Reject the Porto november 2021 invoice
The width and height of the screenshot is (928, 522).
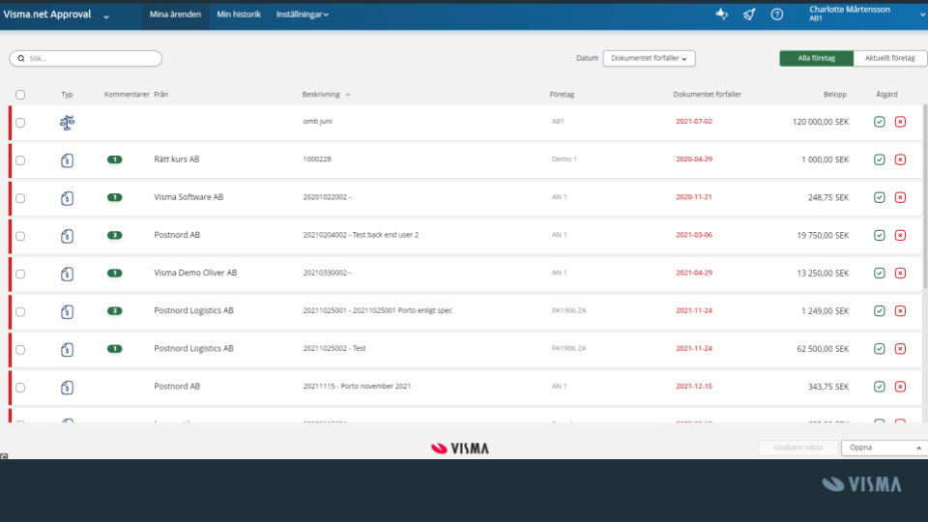click(x=900, y=387)
